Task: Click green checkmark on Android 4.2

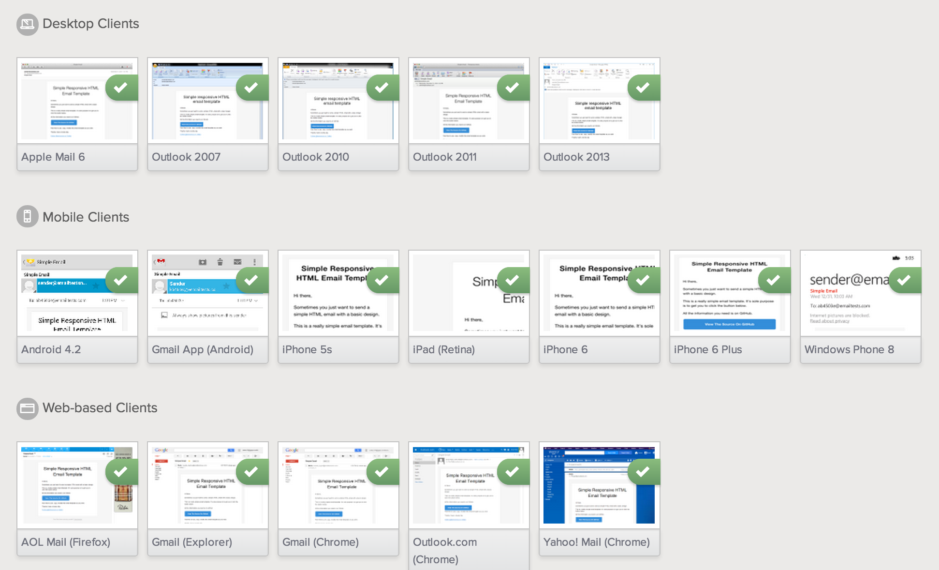Action: 121,280
